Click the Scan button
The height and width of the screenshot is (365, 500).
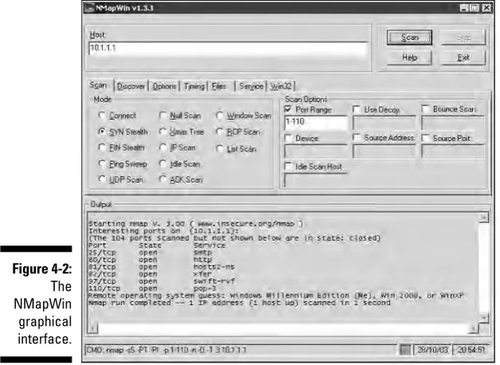(x=409, y=37)
